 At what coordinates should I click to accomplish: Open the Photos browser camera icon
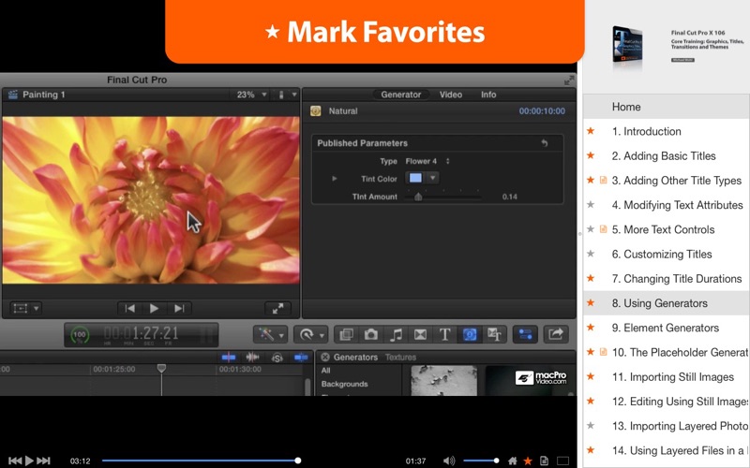point(370,334)
